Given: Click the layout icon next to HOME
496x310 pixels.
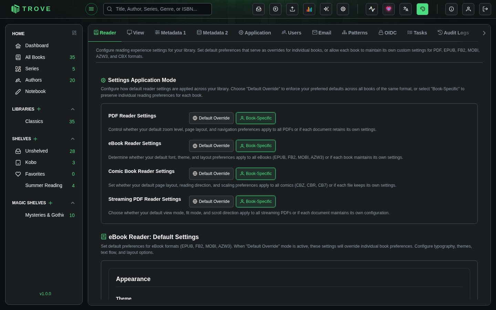Looking at the screenshot, I should coord(74,33).
